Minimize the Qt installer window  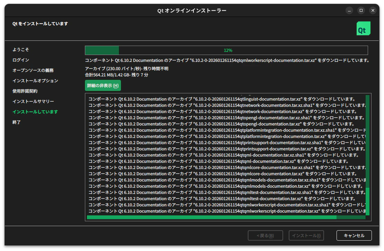(349, 10)
